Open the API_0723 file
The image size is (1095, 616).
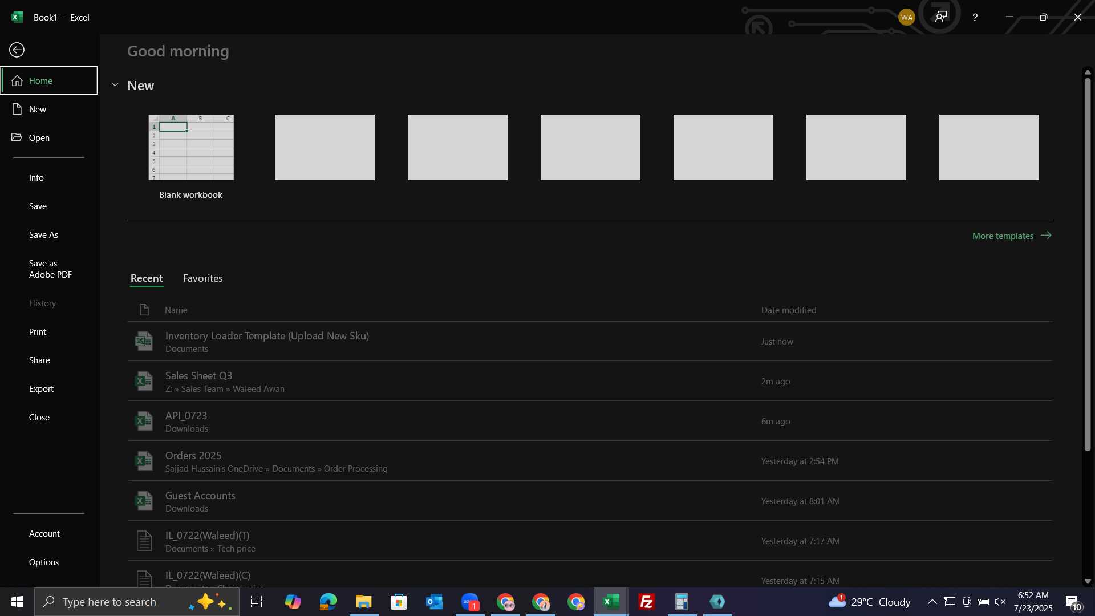[590, 421]
